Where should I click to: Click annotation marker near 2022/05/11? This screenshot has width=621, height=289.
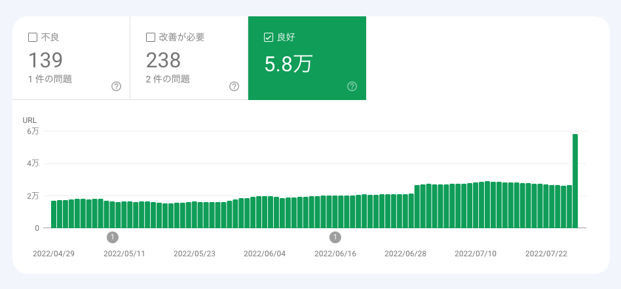coord(113,237)
